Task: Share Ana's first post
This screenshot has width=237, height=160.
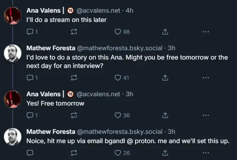Action: coord(165,32)
